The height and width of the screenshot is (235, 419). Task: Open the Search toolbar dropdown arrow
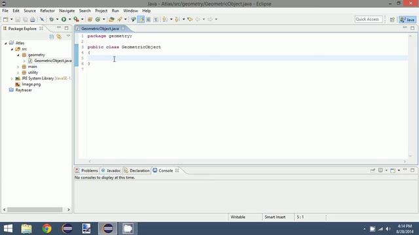pyautogui.click(x=125, y=19)
